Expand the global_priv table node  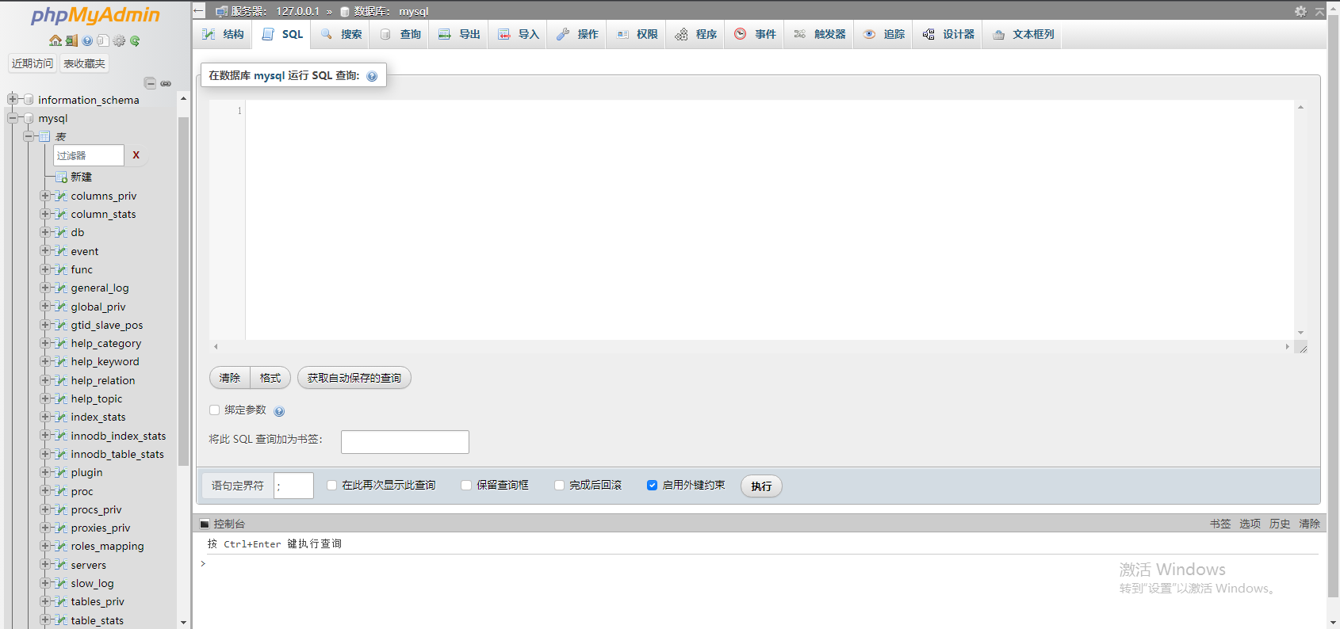click(x=45, y=307)
